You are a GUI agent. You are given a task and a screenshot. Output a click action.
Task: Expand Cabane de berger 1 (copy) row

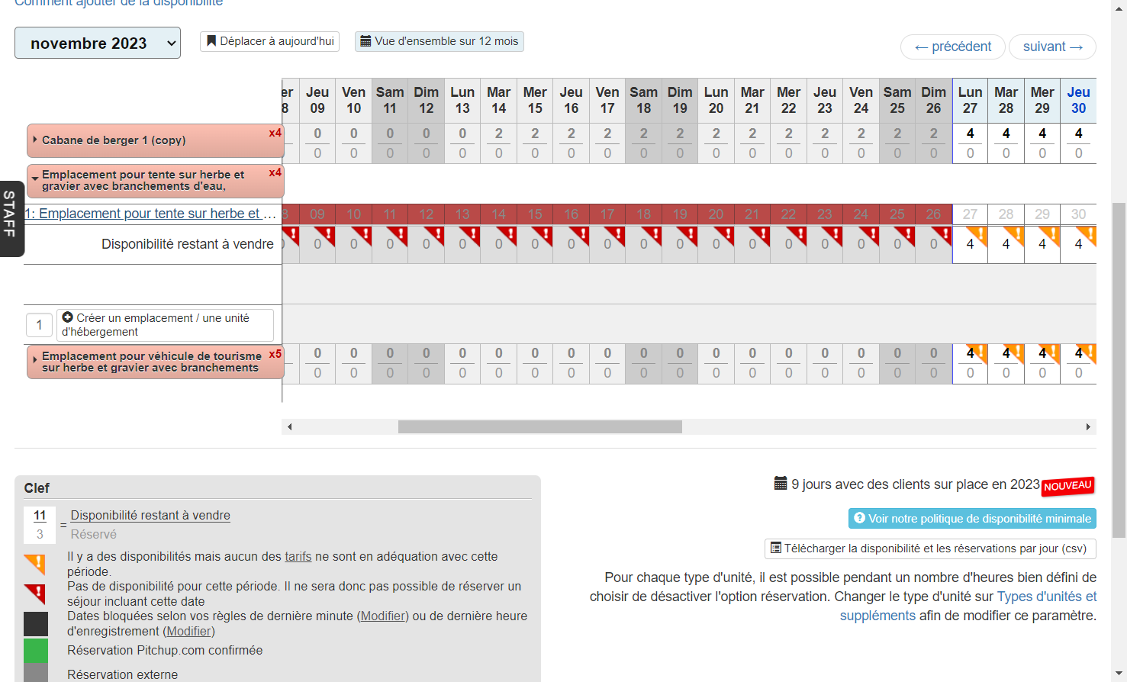pyautogui.click(x=155, y=140)
